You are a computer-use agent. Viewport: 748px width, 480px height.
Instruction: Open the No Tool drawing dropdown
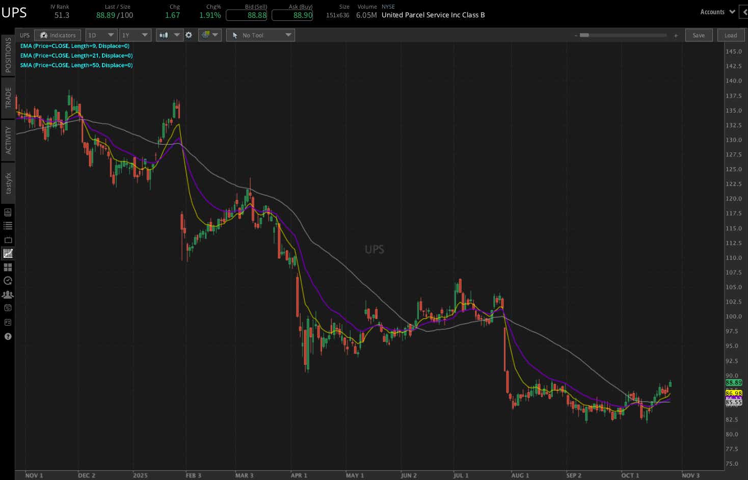coord(260,35)
